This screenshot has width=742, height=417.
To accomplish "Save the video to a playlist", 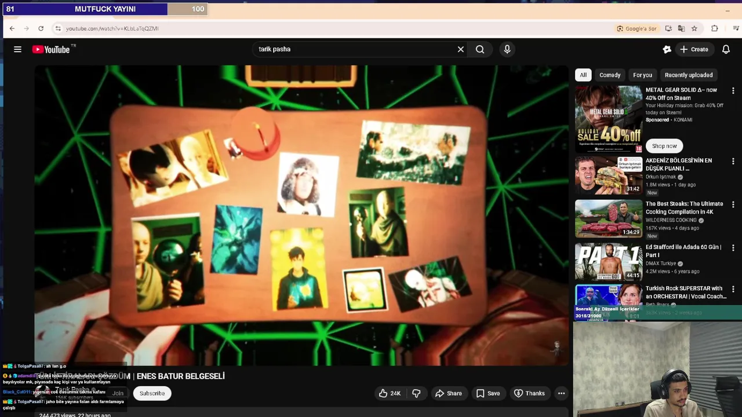I will [x=488, y=393].
